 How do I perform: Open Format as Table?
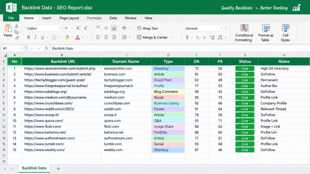(x=266, y=33)
